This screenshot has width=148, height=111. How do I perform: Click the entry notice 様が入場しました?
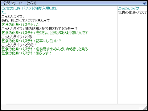[x=30, y=10]
